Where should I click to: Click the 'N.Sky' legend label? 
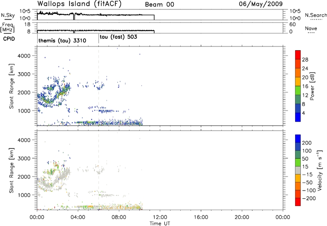coord(8,15)
